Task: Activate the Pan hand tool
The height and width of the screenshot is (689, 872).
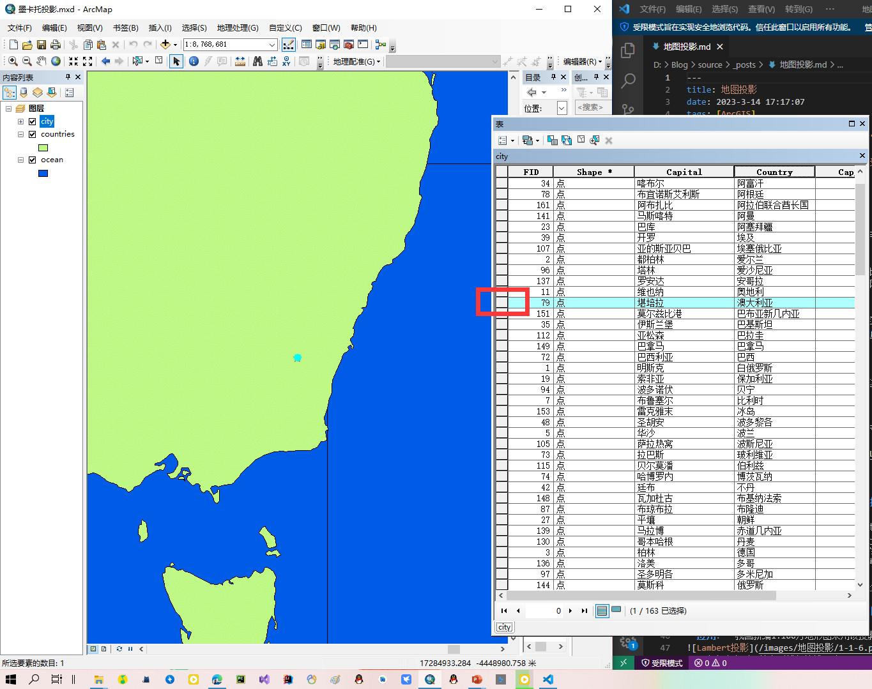Action: point(42,61)
